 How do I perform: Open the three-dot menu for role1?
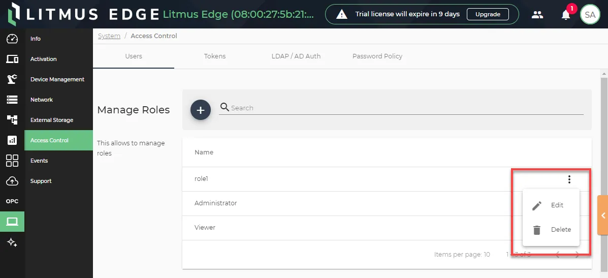click(x=569, y=179)
